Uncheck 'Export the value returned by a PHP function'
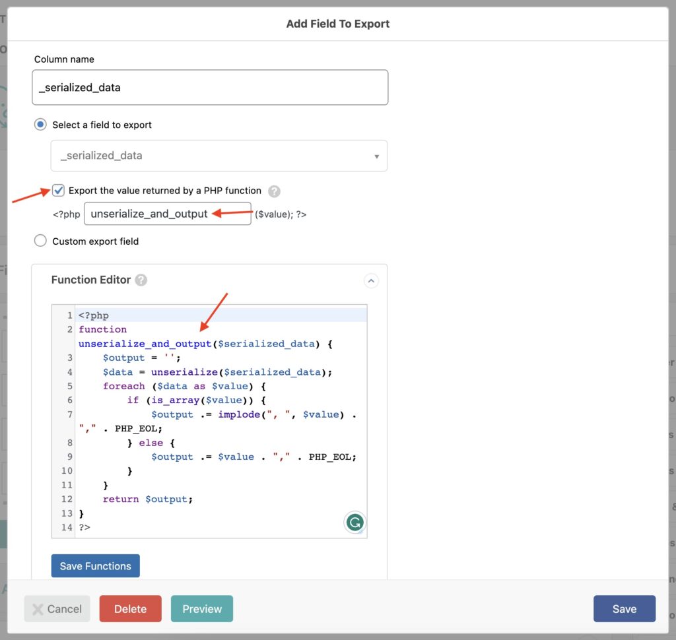 click(x=57, y=190)
